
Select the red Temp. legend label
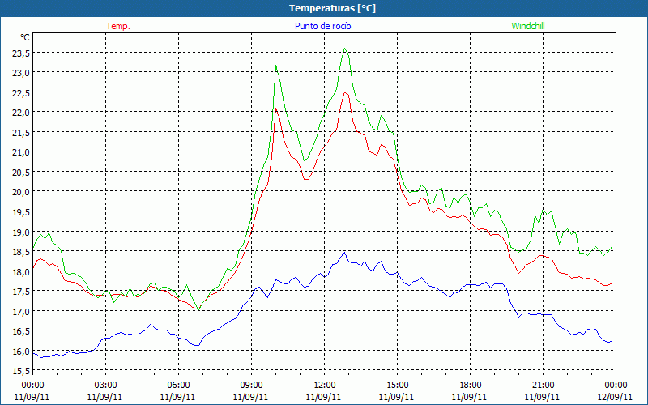pos(118,26)
